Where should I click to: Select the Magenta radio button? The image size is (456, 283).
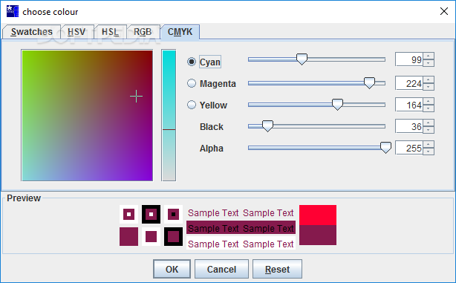point(192,83)
